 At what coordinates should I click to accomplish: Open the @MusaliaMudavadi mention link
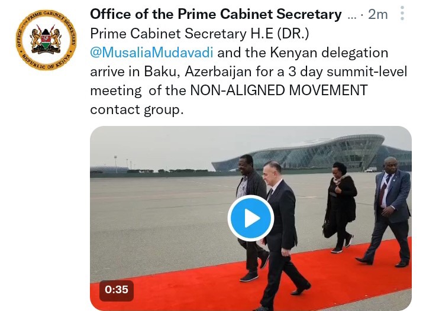[151, 53]
